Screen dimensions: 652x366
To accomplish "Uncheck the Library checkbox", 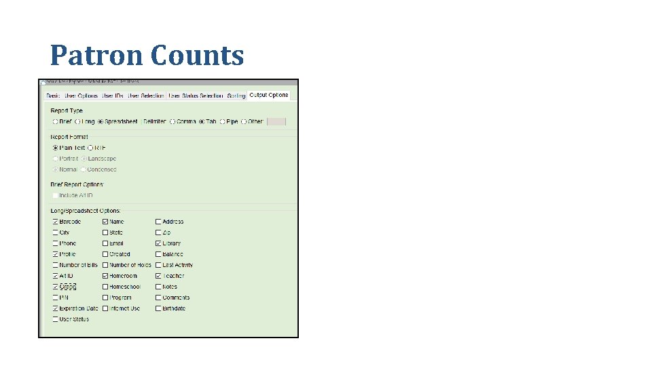I will pyautogui.click(x=158, y=243).
